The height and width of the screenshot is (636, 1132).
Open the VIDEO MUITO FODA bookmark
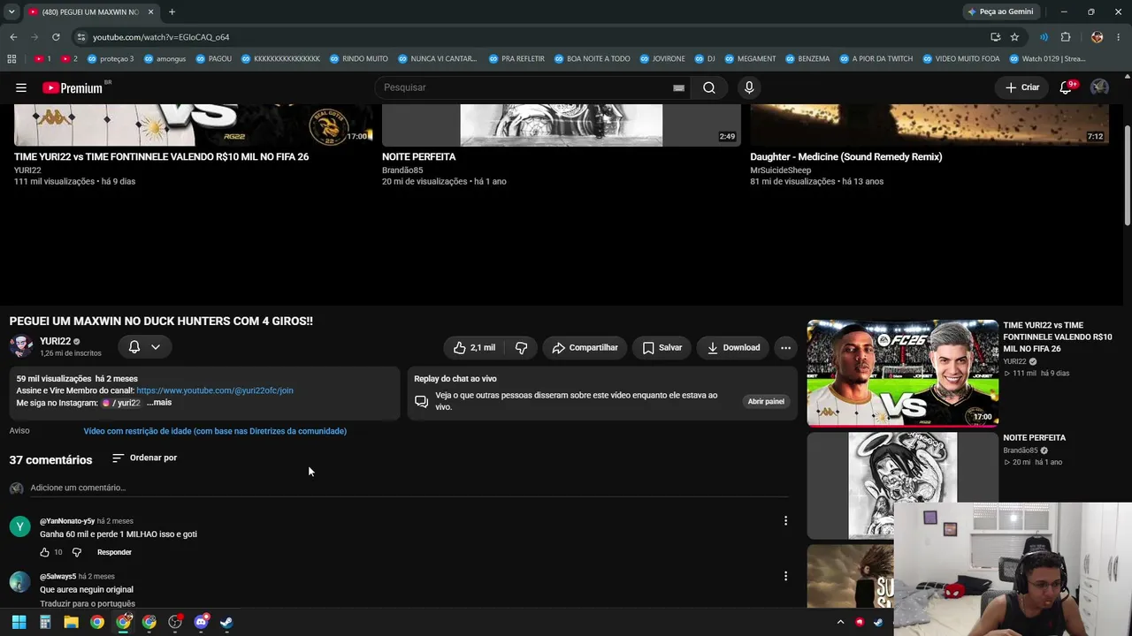click(x=960, y=59)
